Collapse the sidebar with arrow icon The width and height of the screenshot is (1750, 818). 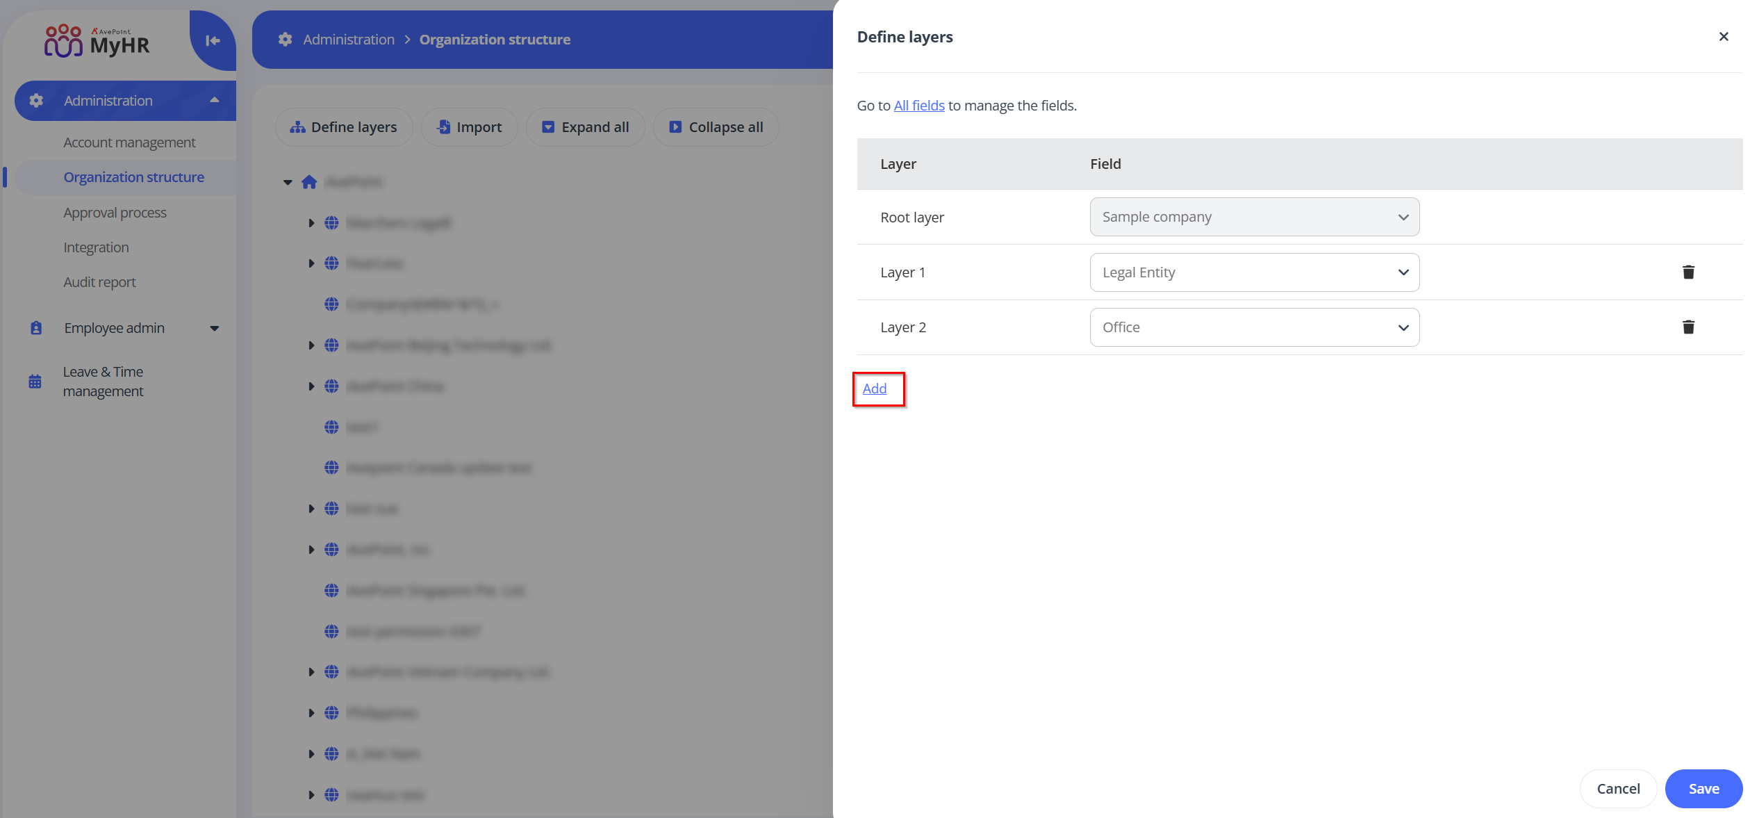(213, 40)
